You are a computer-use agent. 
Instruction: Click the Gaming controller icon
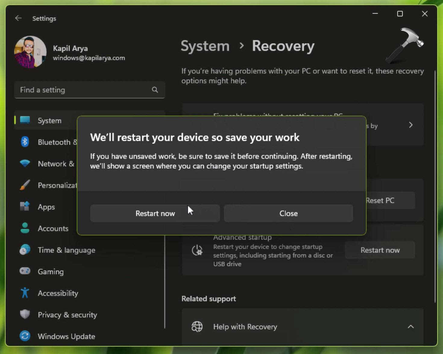[25, 271]
